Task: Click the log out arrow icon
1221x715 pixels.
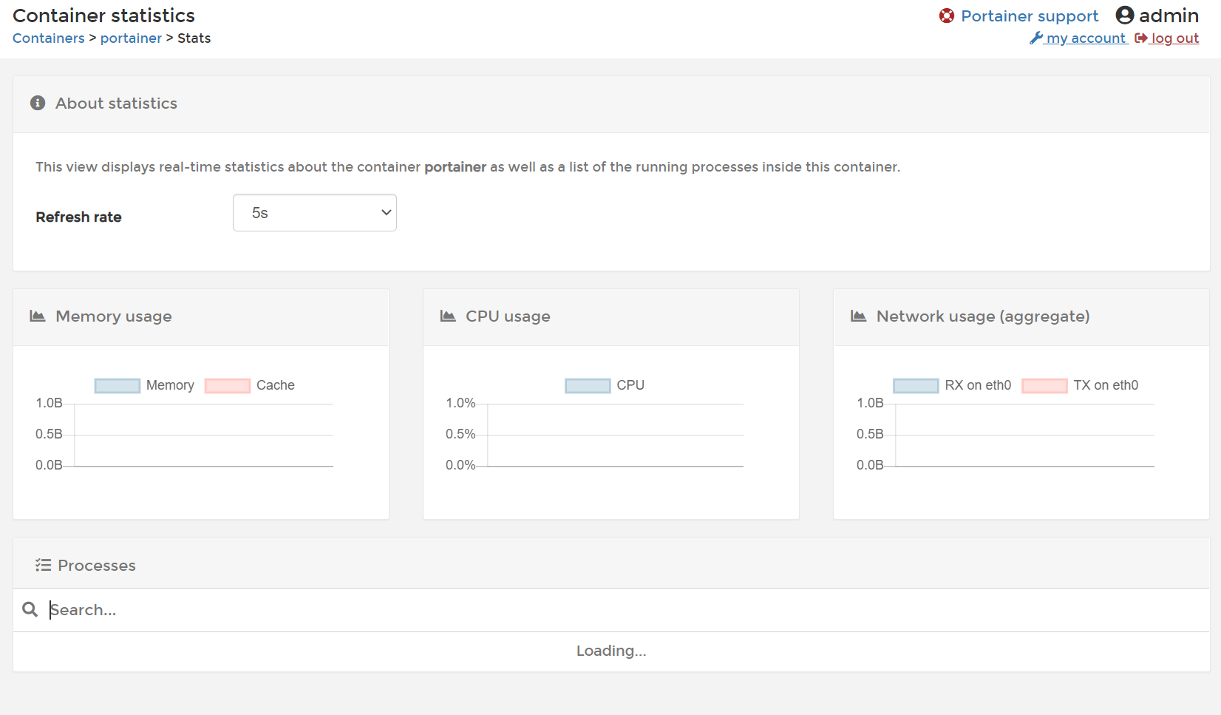Action: [x=1141, y=38]
